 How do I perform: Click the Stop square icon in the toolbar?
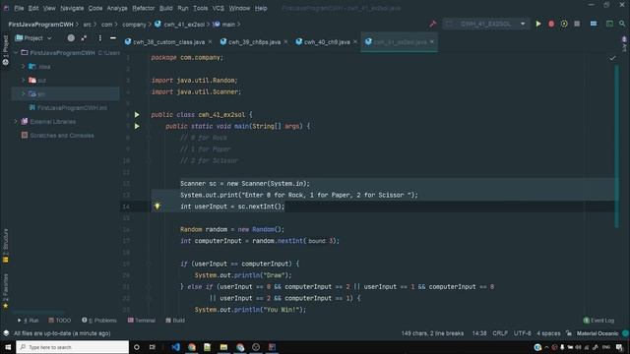click(x=577, y=24)
